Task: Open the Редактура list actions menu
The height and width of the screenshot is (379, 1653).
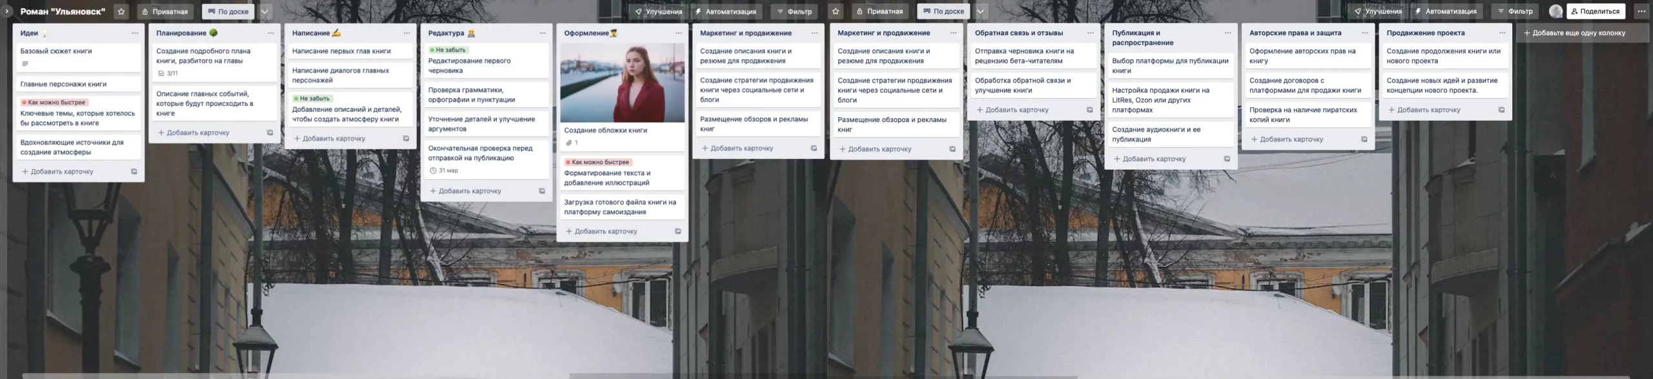Action: click(x=542, y=33)
